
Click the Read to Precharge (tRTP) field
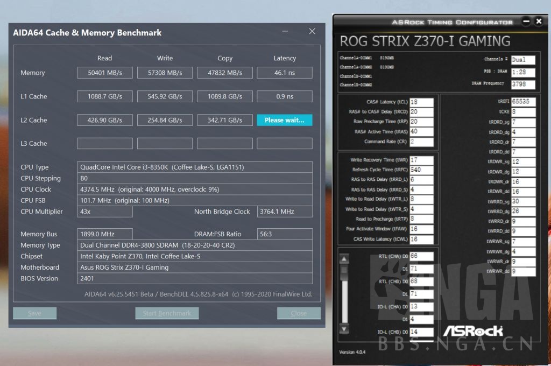422,219
